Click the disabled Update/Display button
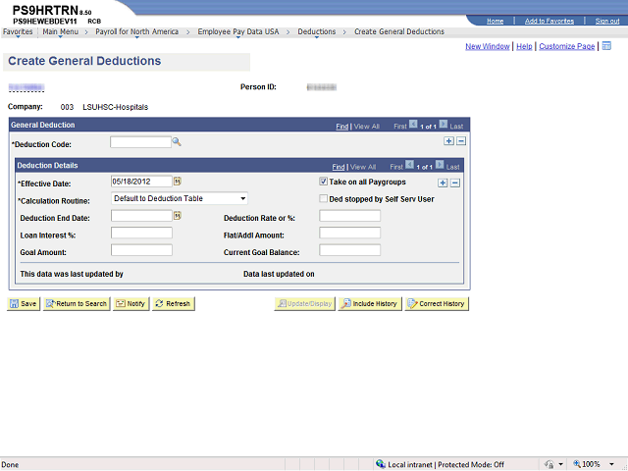 coord(305,303)
